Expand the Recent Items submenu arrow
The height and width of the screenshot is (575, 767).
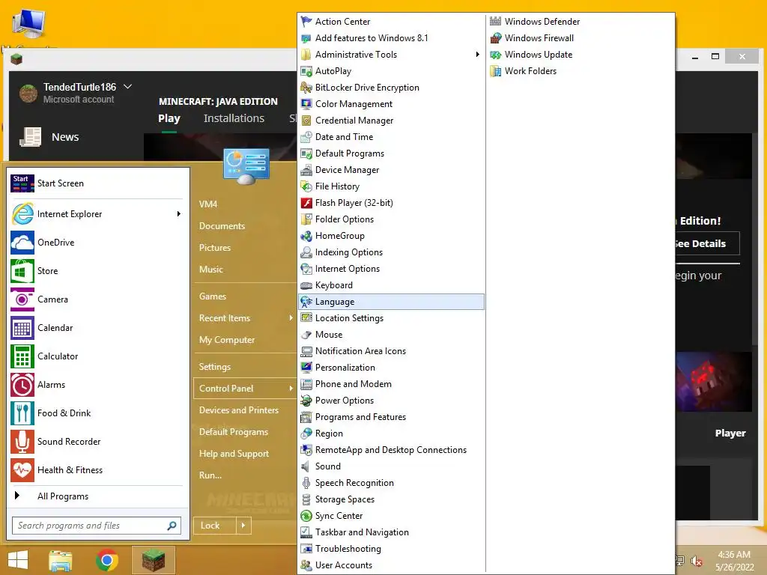291,317
